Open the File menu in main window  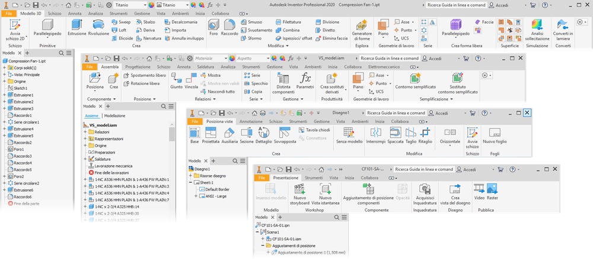(x=8, y=13)
